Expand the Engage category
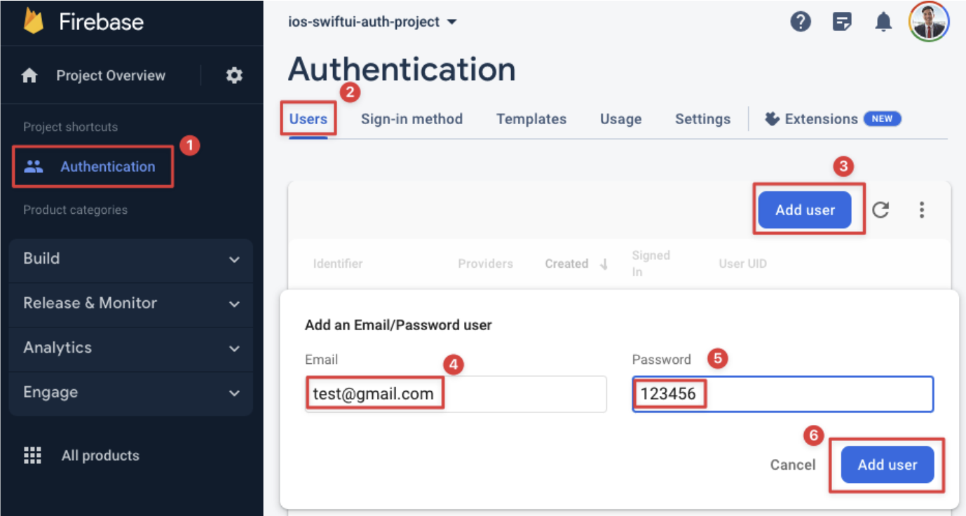 click(130, 393)
